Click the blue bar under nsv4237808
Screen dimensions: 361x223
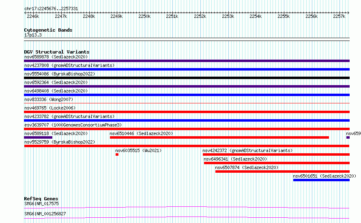[x=187, y=69]
